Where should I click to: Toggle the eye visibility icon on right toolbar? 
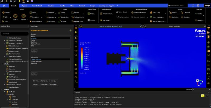point(208,43)
